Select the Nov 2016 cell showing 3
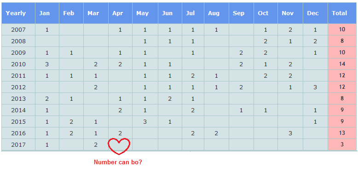The height and width of the screenshot is (173, 358). 290,133
